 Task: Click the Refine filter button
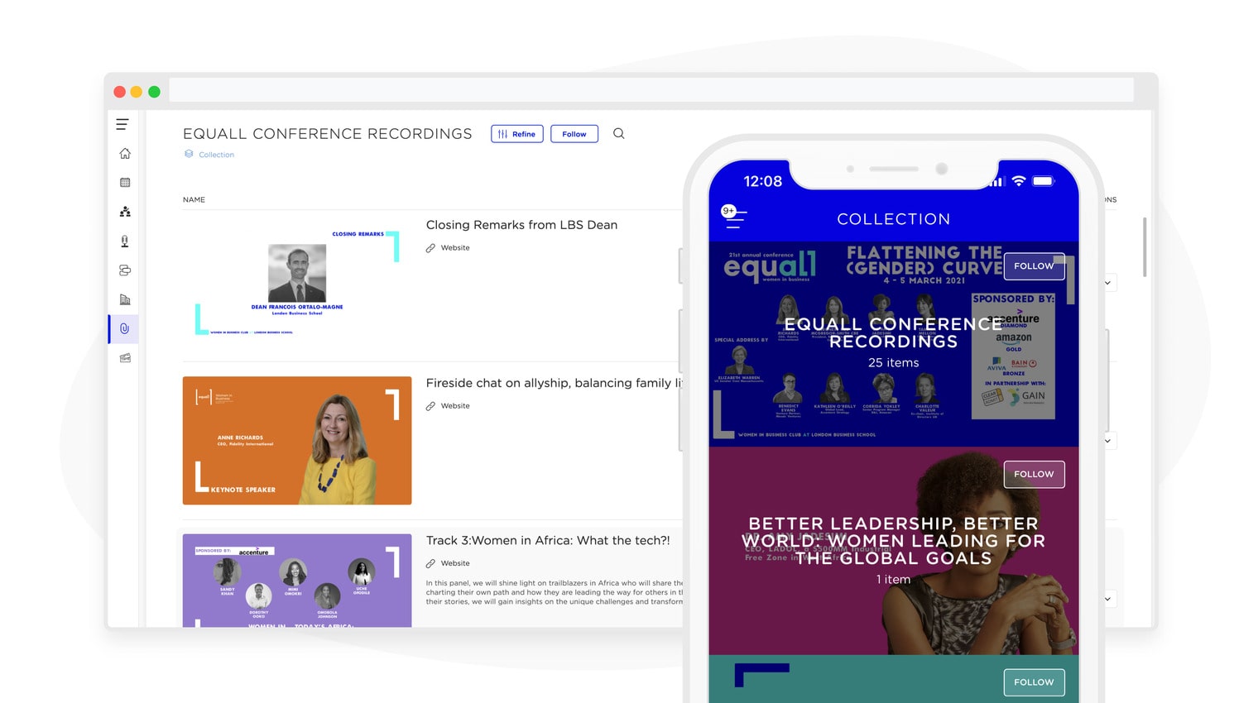tap(517, 134)
